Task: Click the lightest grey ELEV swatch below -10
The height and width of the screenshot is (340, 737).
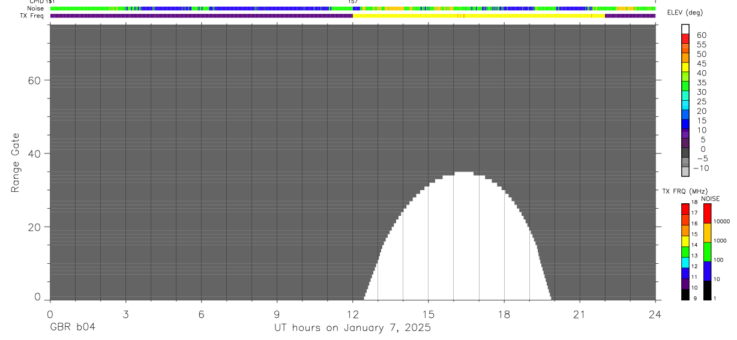Action: tap(685, 171)
